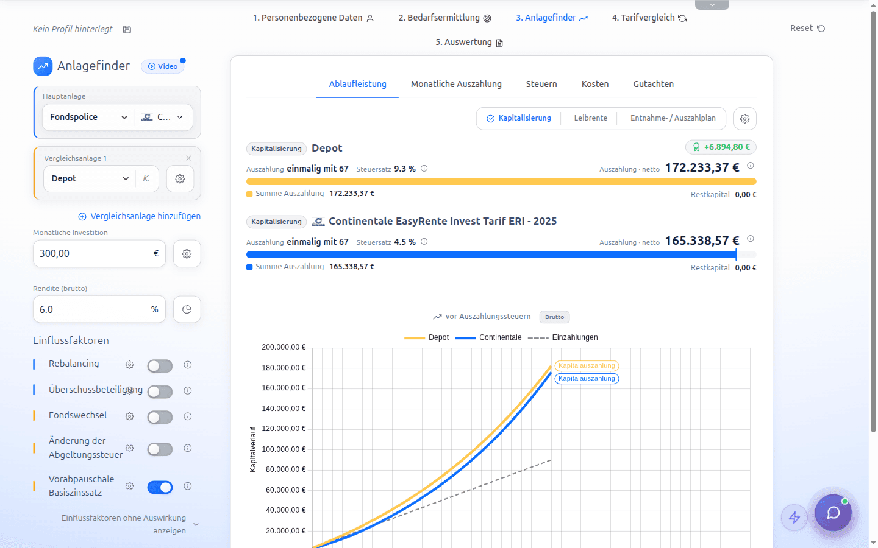Open the chat assistant bubble
This screenshot has width=878, height=548.
(833, 513)
